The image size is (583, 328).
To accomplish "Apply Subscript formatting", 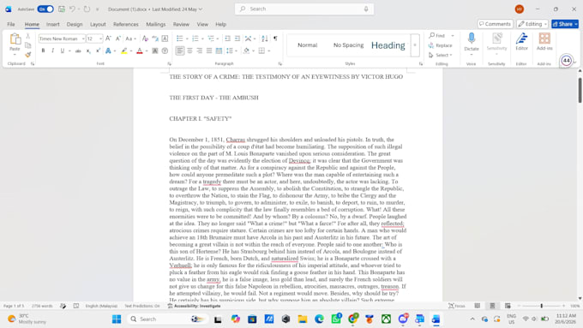I will (88, 51).
